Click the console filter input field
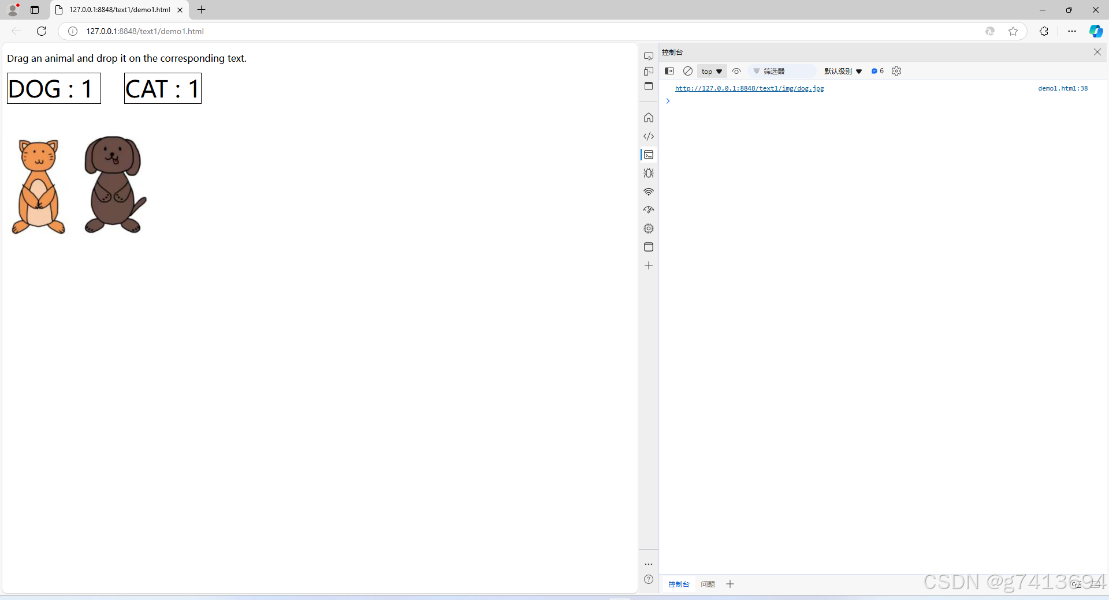The width and height of the screenshot is (1109, 600). 783,71
